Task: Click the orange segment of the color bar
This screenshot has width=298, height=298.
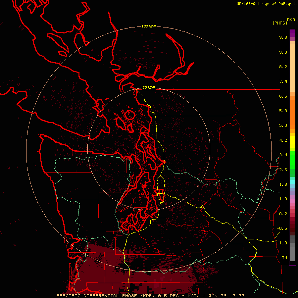Action: [292, 115]
